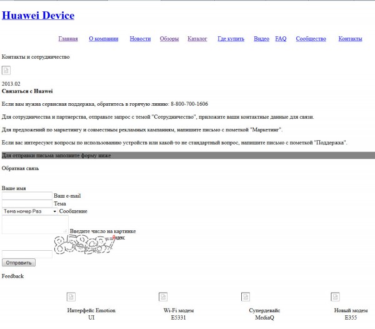Open the Тема номер Раз dropdown

[x=29, y=211]
